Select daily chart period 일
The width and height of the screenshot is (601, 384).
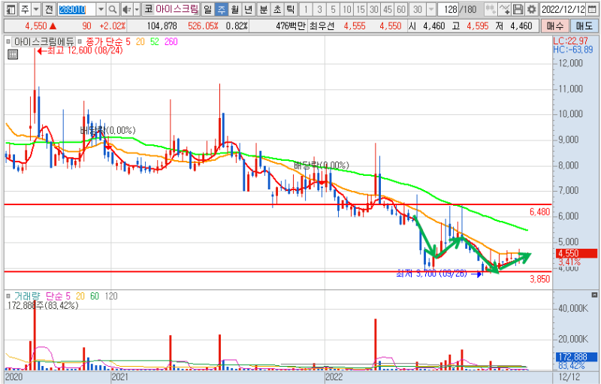(x=207, y=9)
